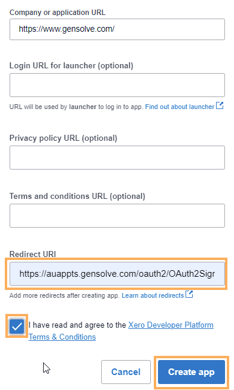
Task: Select the Privacy policy URL input box
Action: tap(117, 158)
